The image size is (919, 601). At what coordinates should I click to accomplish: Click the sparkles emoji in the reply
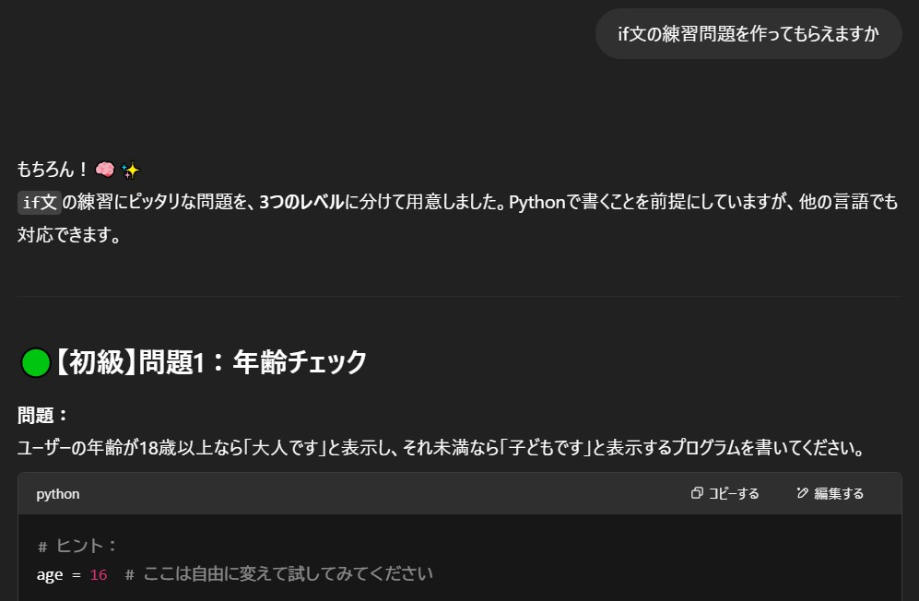(x=130, y=171)
